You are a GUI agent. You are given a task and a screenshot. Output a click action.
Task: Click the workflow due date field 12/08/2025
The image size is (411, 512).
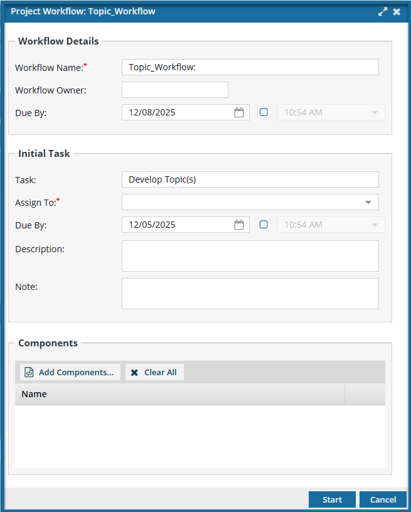click(x=177, y=112)
